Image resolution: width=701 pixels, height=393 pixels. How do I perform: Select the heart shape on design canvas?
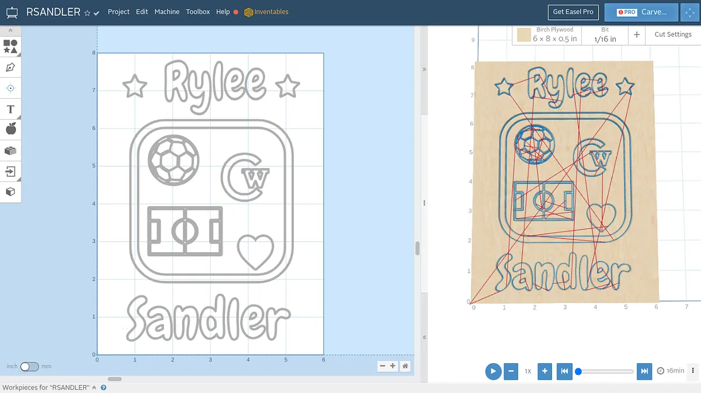[x=256, y=252]
